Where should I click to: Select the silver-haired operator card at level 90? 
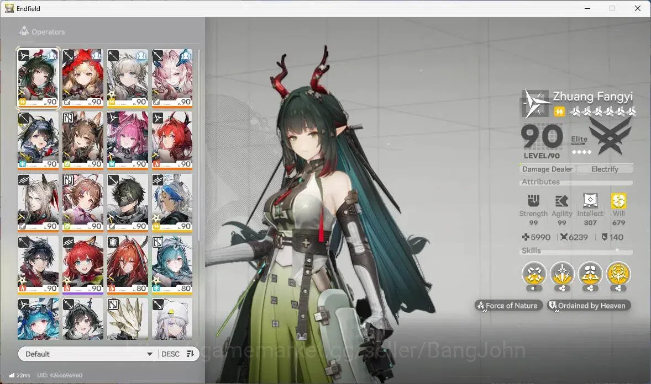(x=128, y=78)
